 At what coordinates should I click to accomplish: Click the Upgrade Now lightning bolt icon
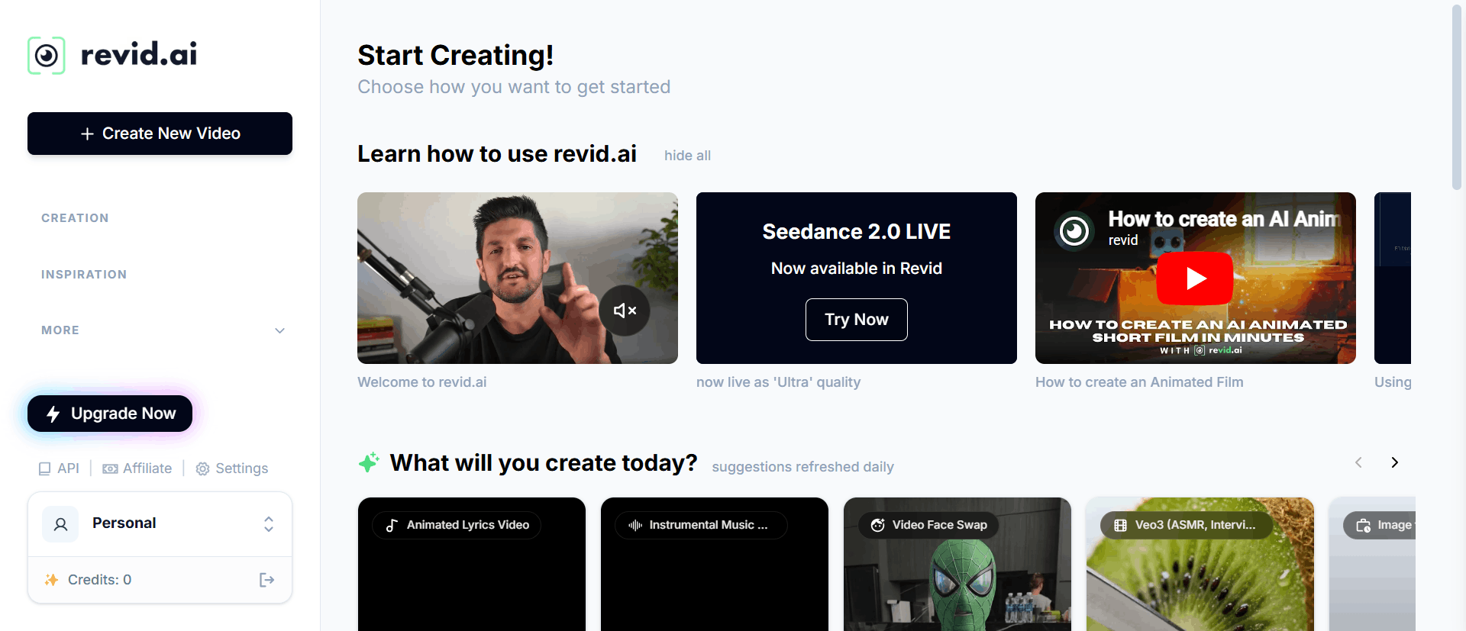point(53,414)
